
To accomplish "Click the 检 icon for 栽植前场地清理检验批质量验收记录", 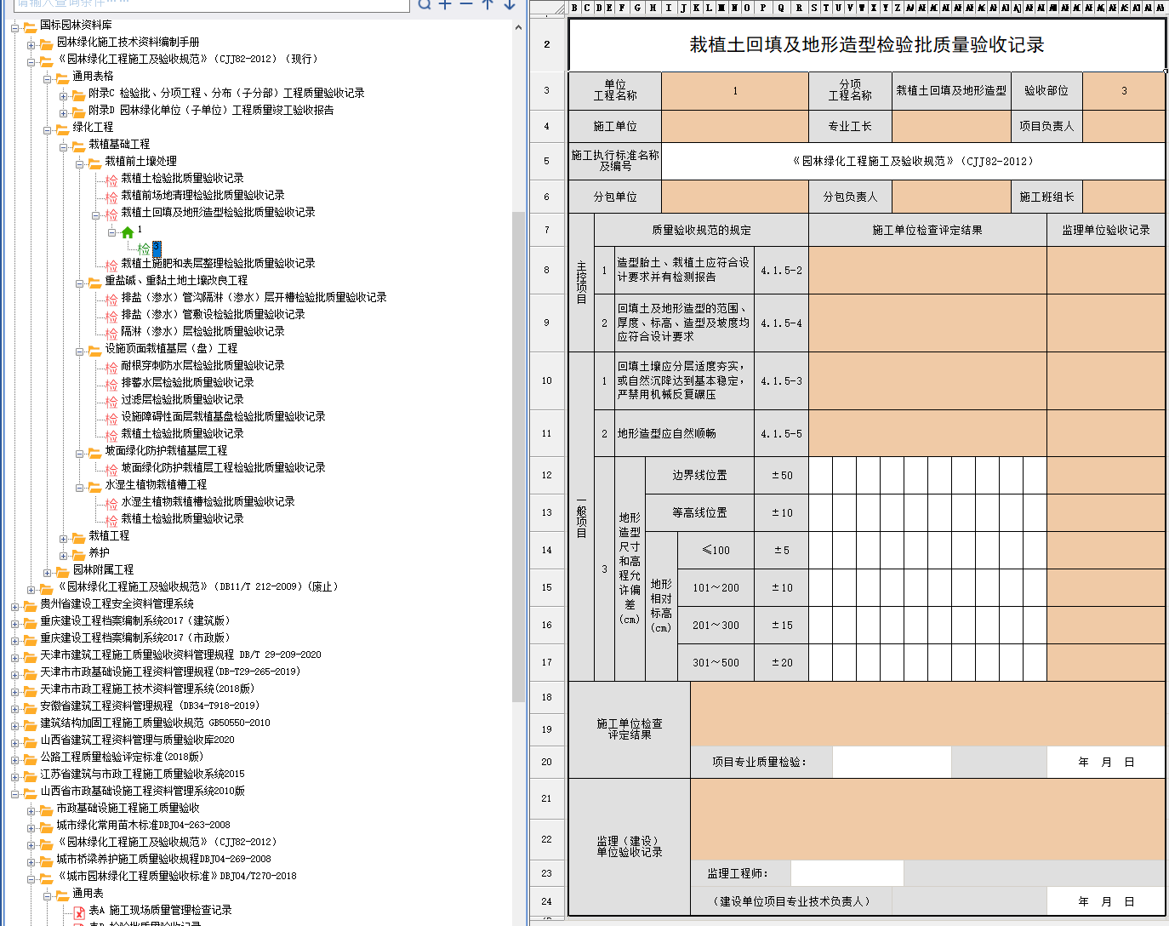I will pos(111,197).
